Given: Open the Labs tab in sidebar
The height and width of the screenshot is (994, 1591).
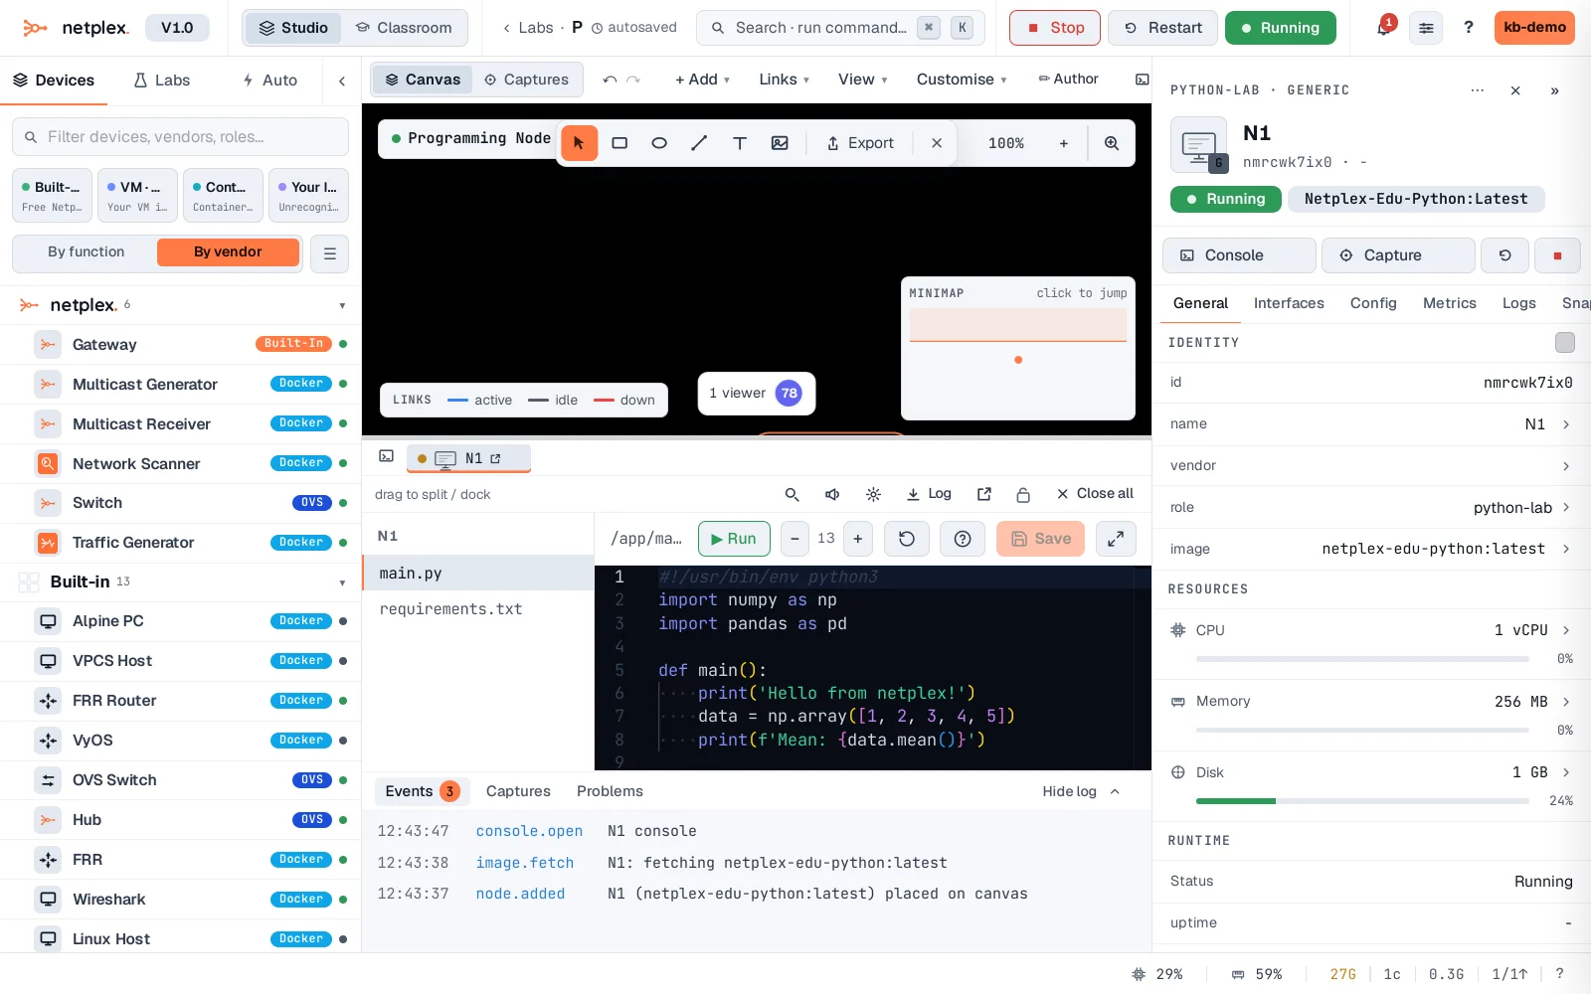Looking at the screenshot, I should 162,81.
